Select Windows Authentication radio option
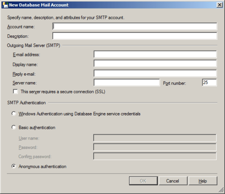225x194 pixels. 14,114
